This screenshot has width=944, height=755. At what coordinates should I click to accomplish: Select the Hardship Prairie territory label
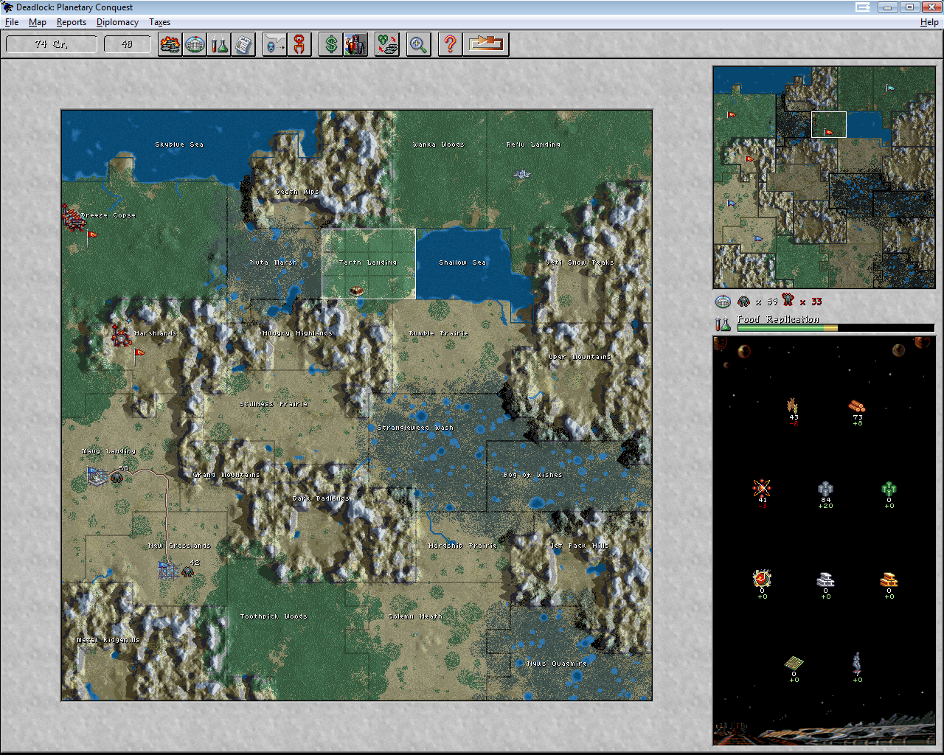pos(462,546)
